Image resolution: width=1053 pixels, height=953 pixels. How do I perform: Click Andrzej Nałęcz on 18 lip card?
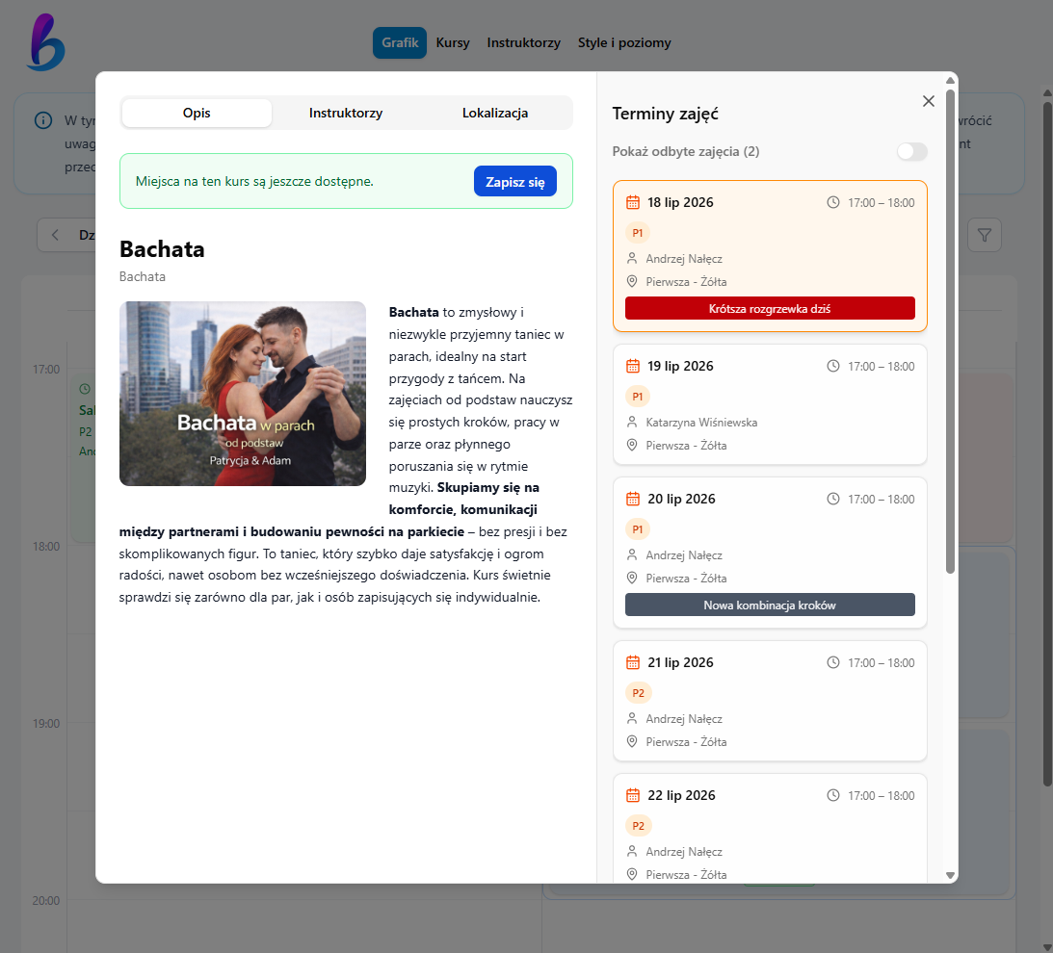[684, 259]
